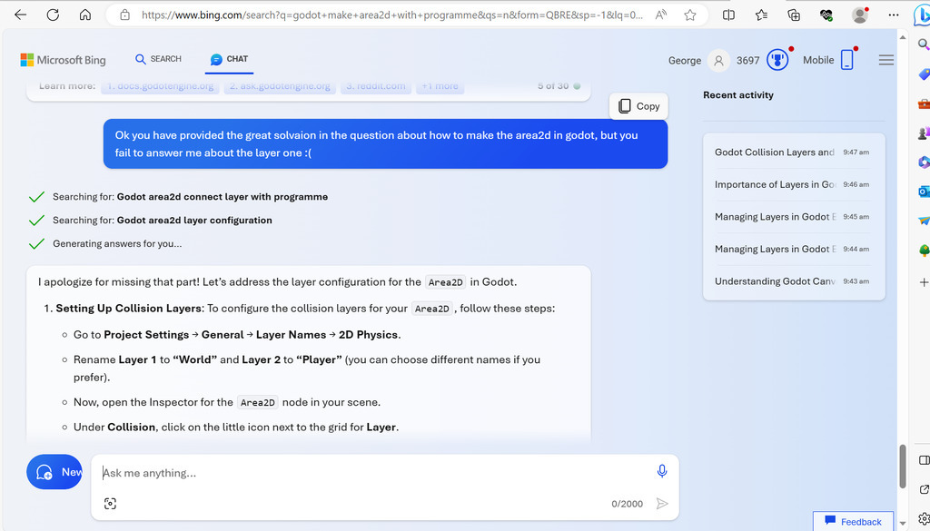Viewport: 930px width, 531px height.
Task: Click Searching for Godot area2d layer configuration
Action: [163, 220]
